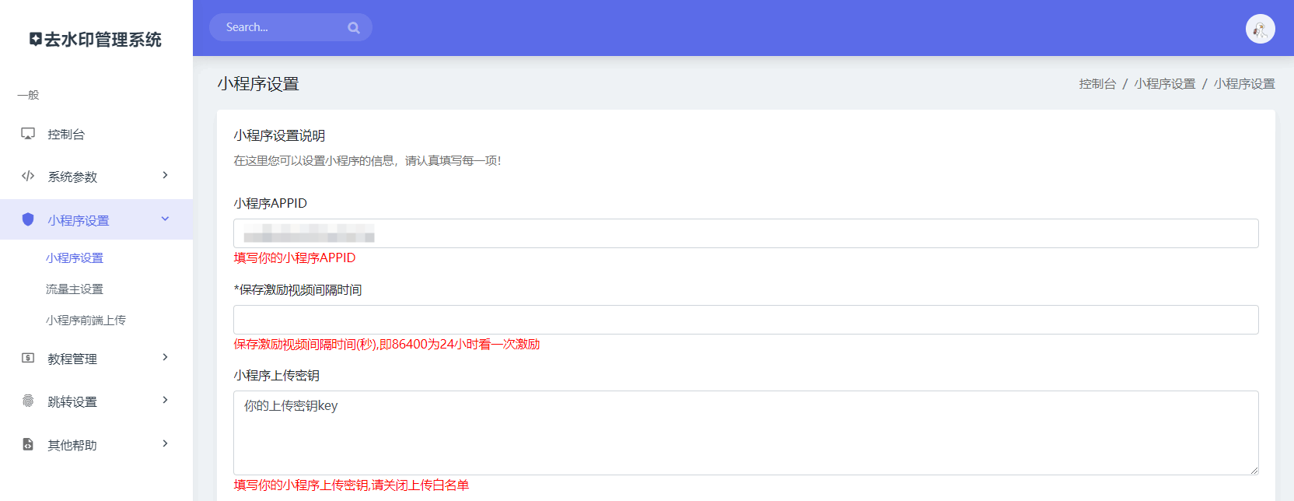
Task: Collapse the 小程序设置 menu chevron
Action: [x=165, y=219]
